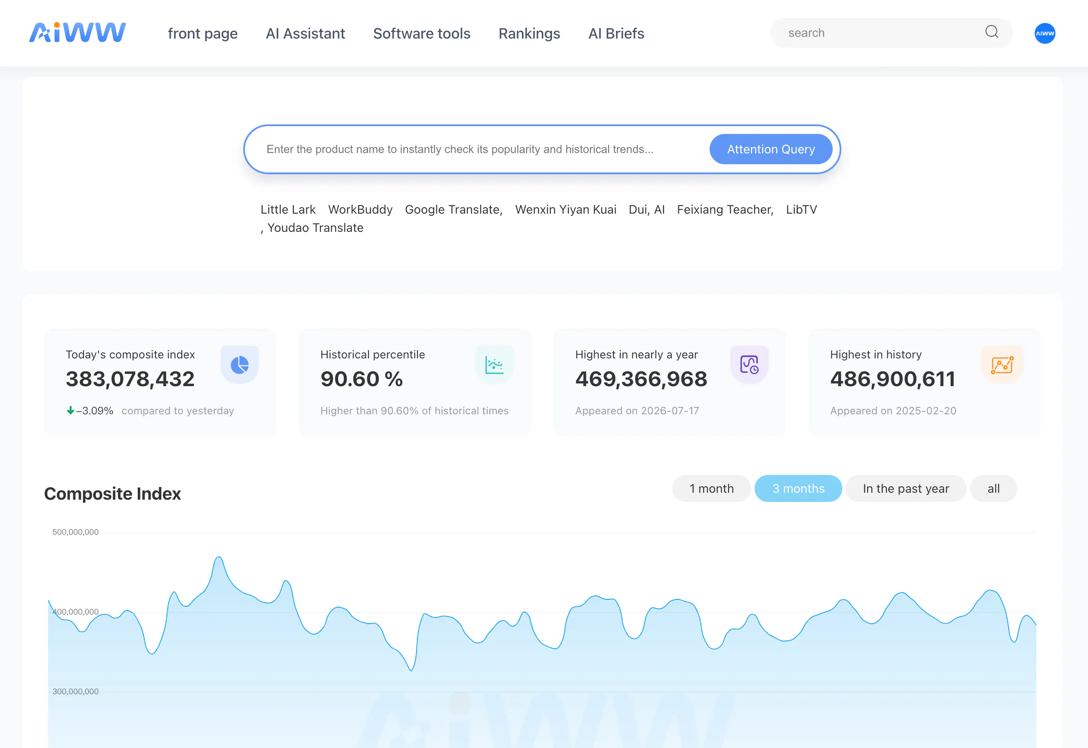
Task: Click the 383,078,432 composite index value
Action: pos(130,379)
